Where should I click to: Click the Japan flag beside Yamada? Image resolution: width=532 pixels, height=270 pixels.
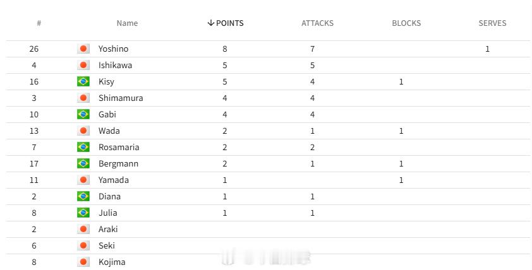pyautogui.click(x=83, y=180)
